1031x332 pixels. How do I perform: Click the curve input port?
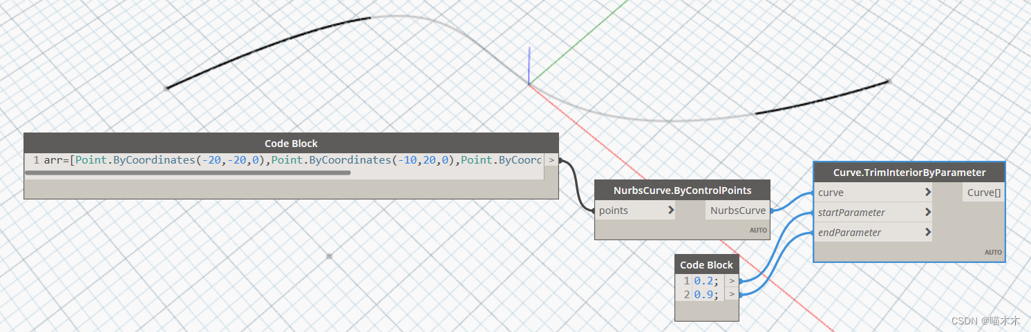pos(873,193)
